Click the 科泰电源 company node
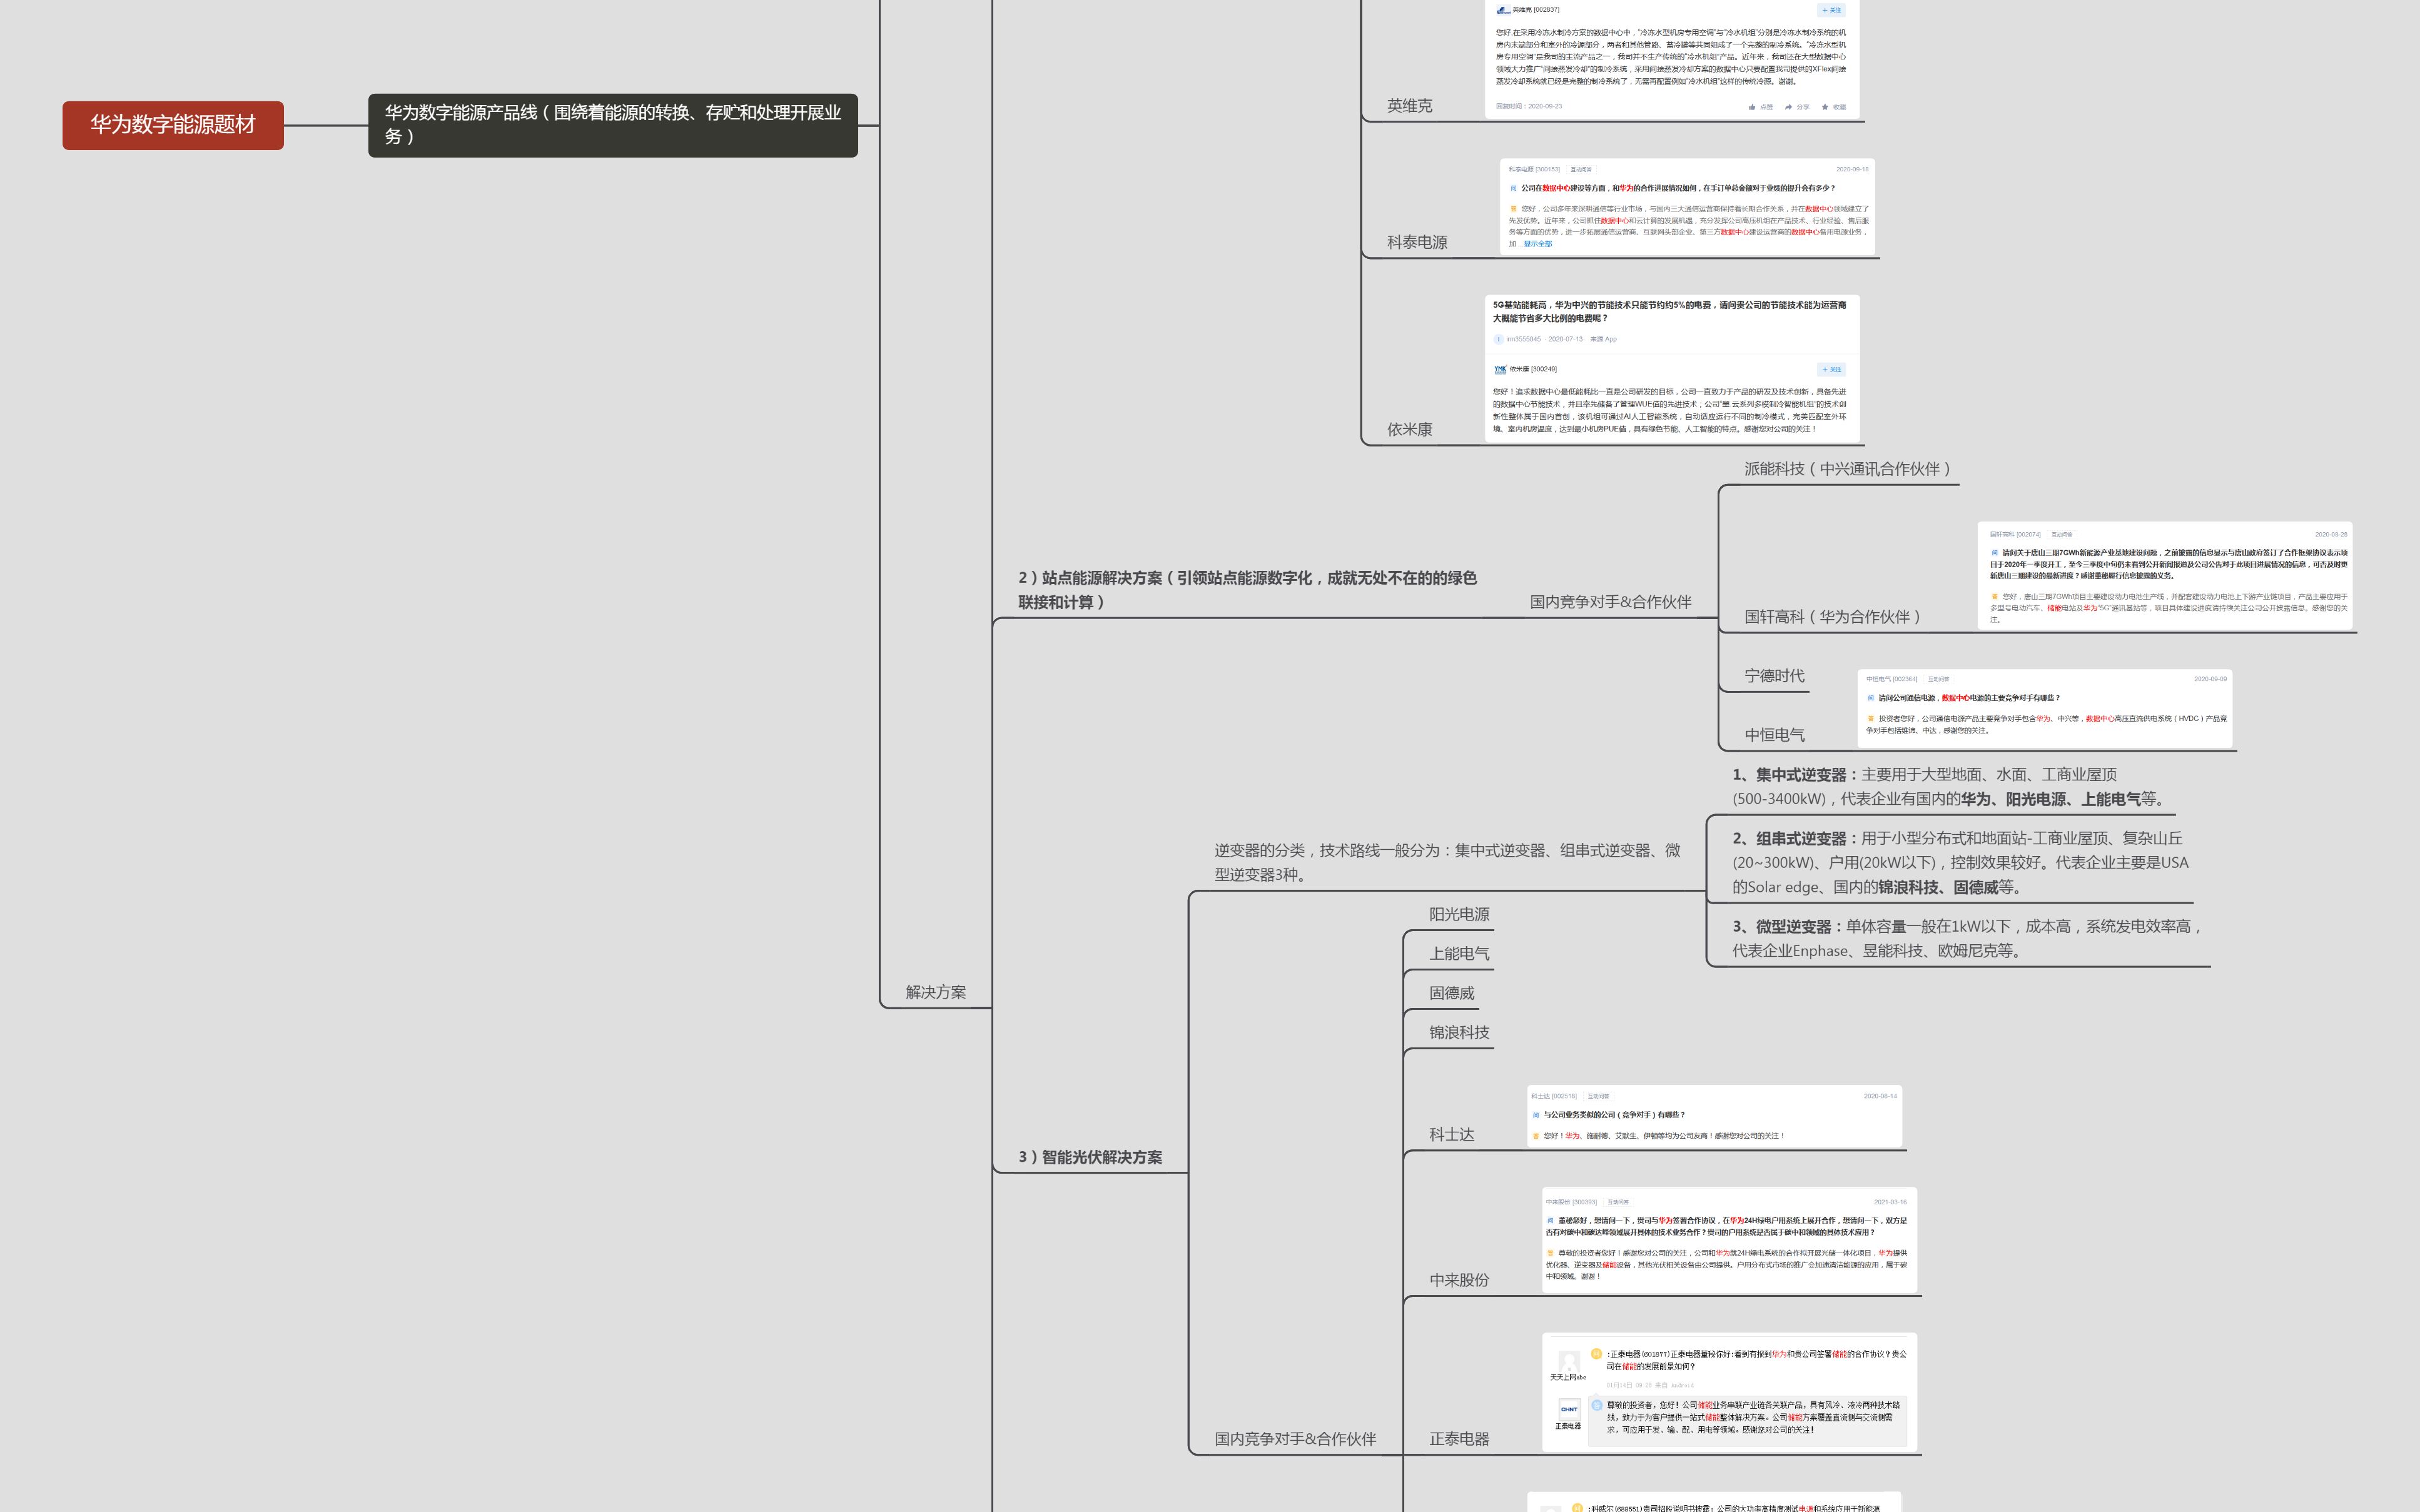2420x1512 pixels. tap(1417, 242)
